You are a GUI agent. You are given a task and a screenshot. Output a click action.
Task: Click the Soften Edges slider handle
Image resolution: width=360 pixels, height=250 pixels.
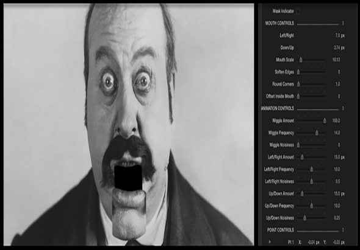[x=298, y=72]
